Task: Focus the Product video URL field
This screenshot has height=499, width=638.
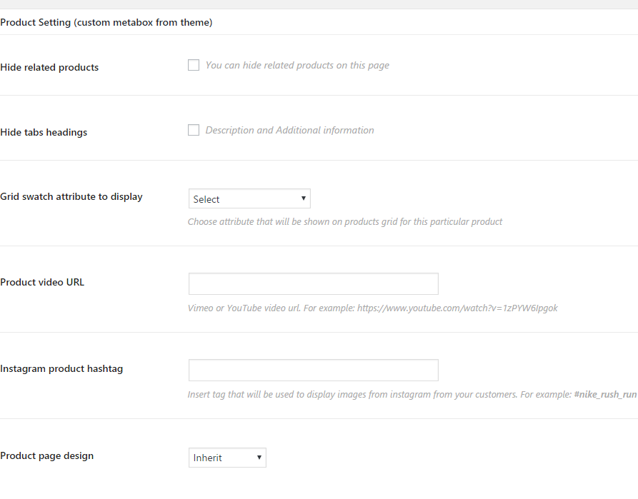Action: tap(313, 283)
